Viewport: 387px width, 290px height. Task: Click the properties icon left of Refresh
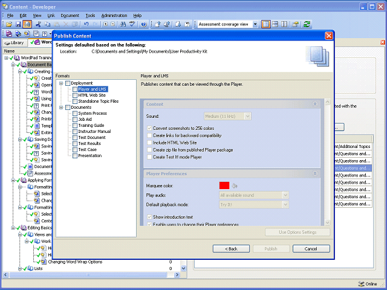pos(295,24)
